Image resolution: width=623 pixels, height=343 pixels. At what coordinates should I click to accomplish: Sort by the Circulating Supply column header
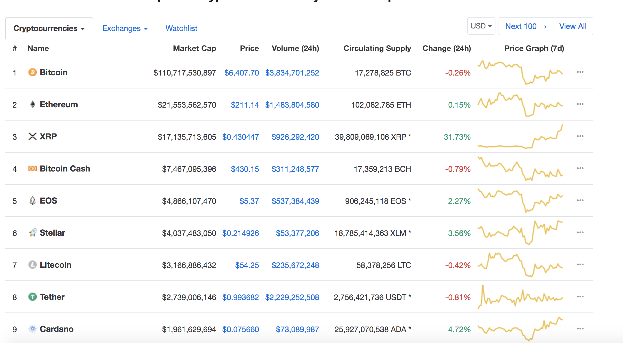(377, 48)
